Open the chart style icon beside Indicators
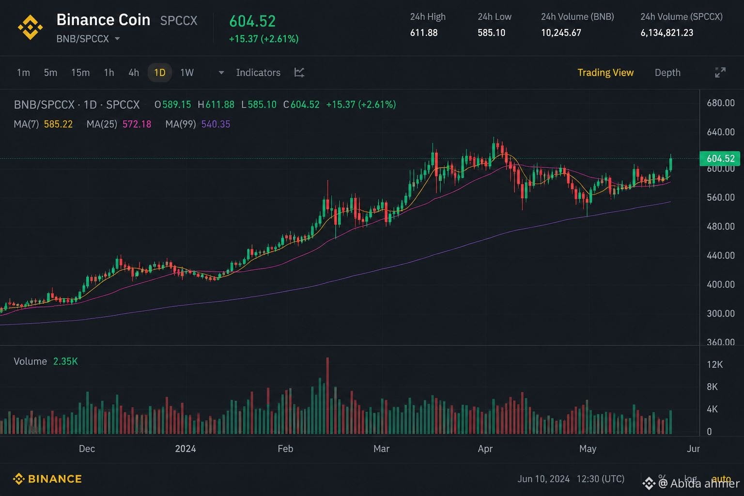Viewport: 744px width, 496px height. (x=299, y=73)
